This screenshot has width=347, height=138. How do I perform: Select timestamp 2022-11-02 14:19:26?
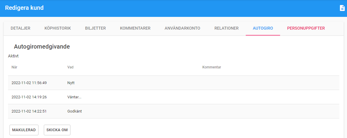pos(29,97)
